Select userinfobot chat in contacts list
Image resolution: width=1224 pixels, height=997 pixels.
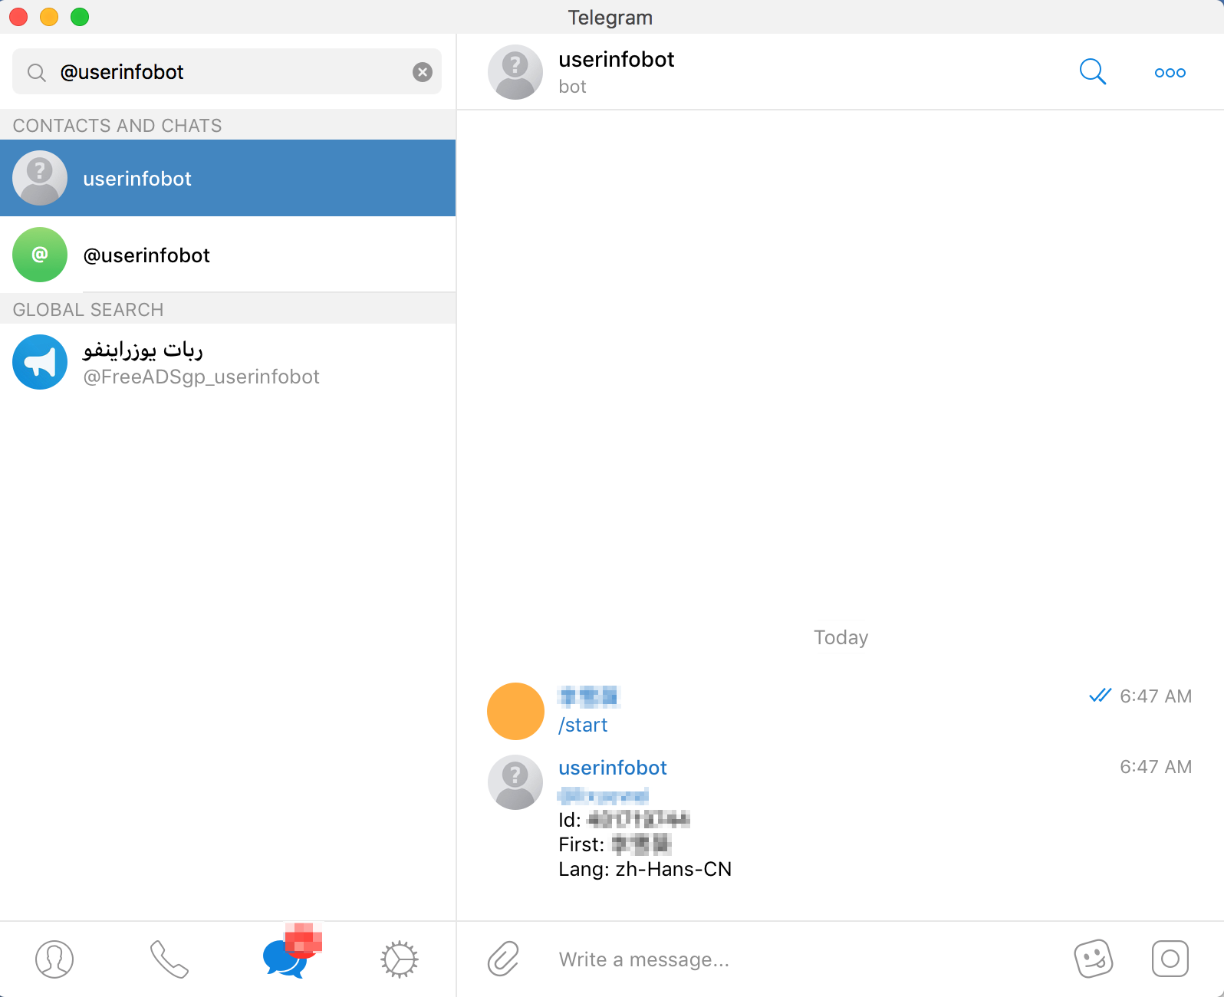pos(228,178)
